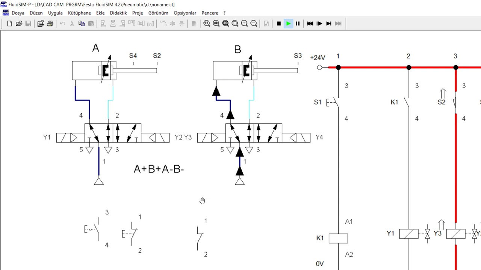Zoom out of the circuit
This screenshot has width=481, height=270.
[x=254, y=23]
